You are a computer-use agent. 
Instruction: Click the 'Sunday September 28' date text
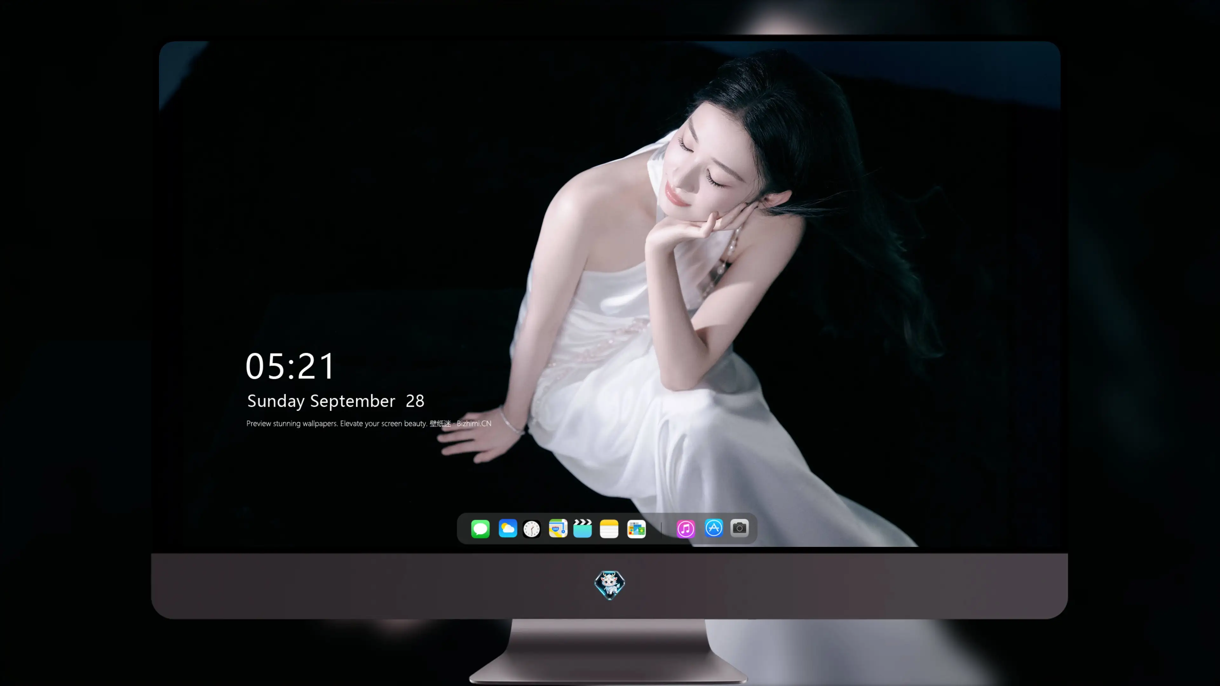(336, 401)
